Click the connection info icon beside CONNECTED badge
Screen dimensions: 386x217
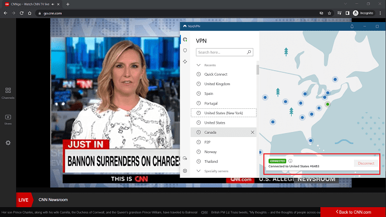291,161
